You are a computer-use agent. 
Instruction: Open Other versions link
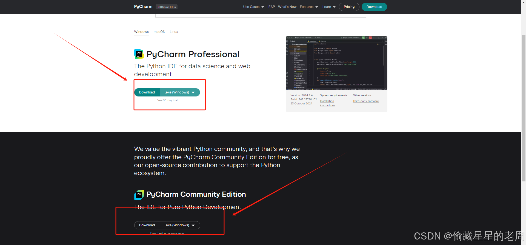[362, 95]
